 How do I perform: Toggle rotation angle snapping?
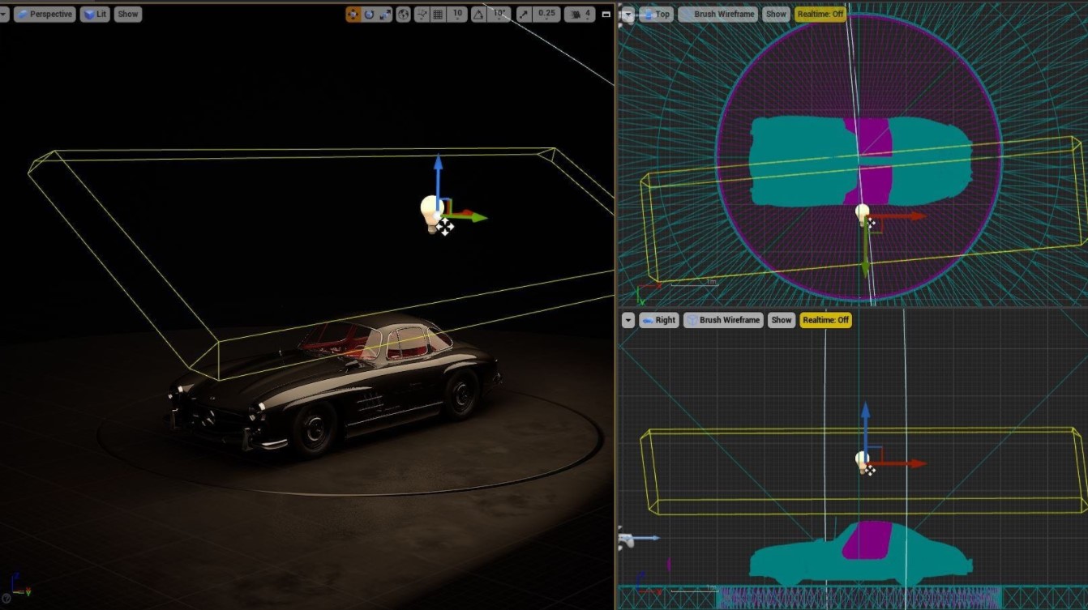[x=479, y=14]
